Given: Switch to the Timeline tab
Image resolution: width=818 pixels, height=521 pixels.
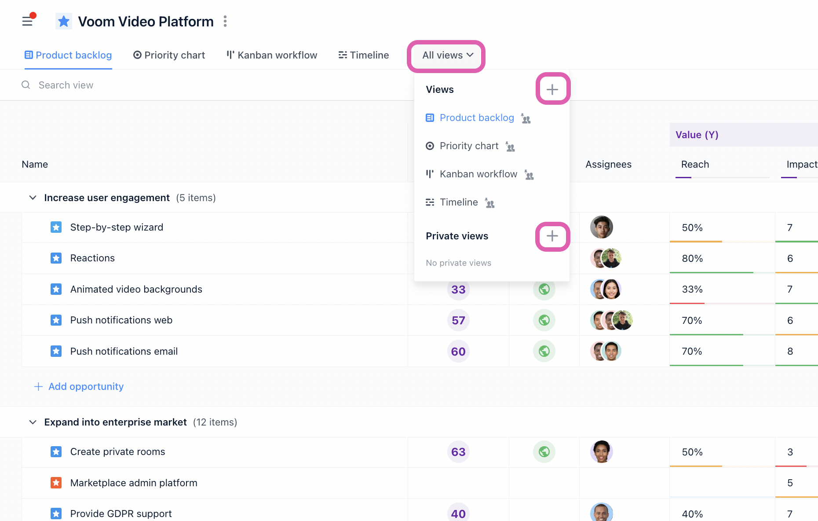Looking at the screenshot, I should [363, 55].
